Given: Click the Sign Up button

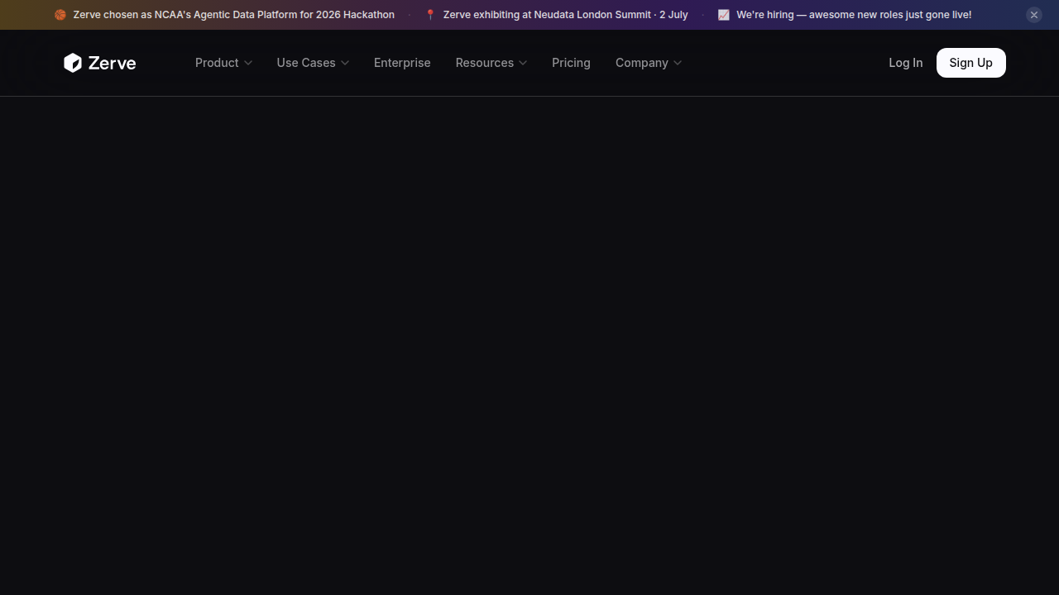Looking at the screenshot, I should tap(970, 63).
